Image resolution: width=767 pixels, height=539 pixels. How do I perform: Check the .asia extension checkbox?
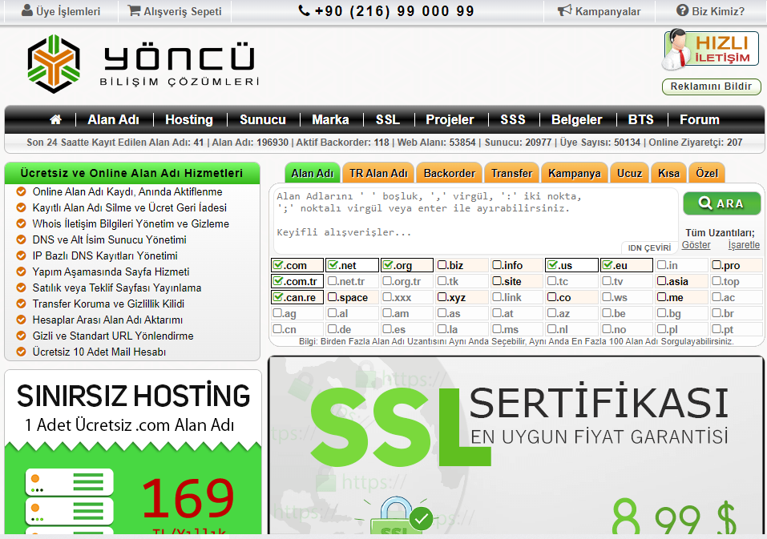tap(662, 281)
